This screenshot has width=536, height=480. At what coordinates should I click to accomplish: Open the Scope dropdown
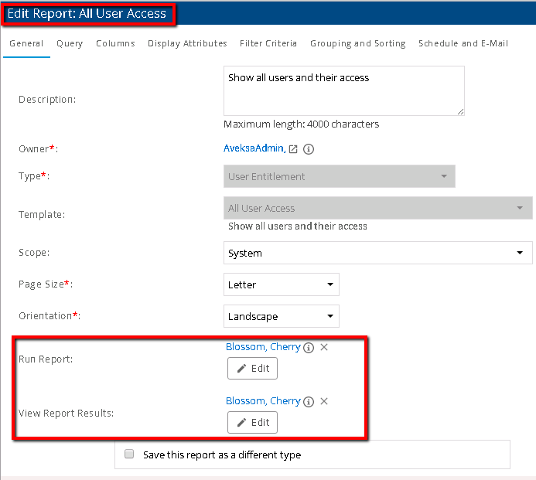tap(377, 254)
